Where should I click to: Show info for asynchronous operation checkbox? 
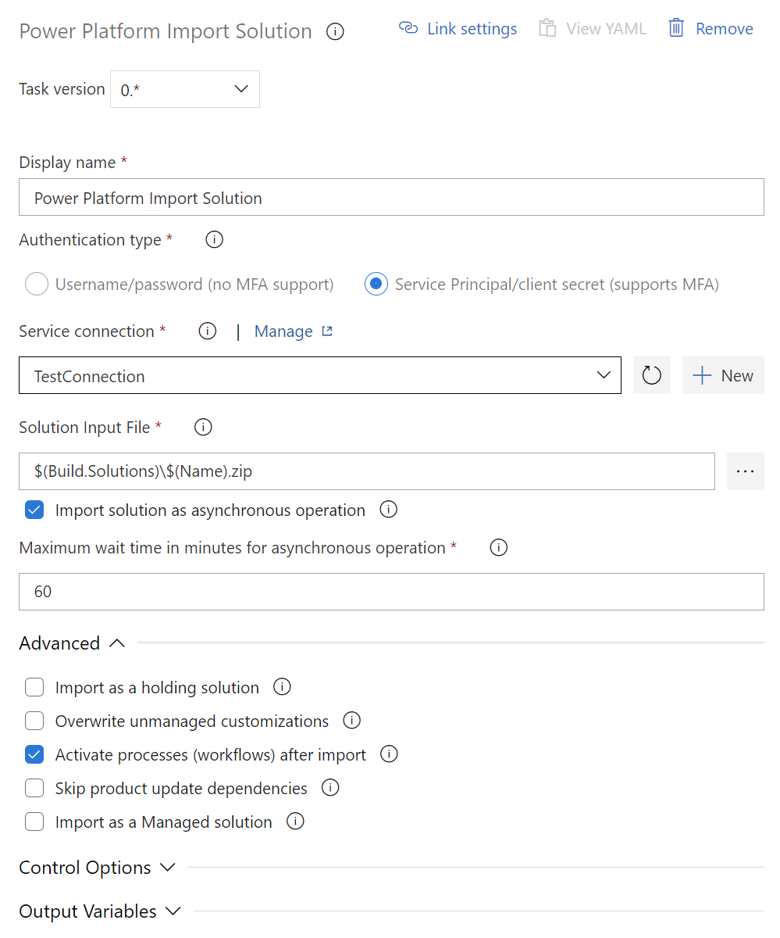click(x=388, y=510)
